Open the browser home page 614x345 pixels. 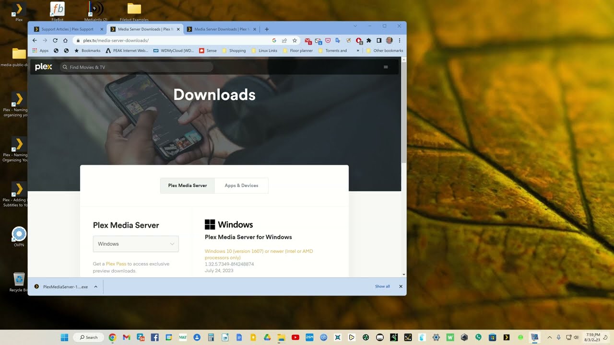(65, 41)
